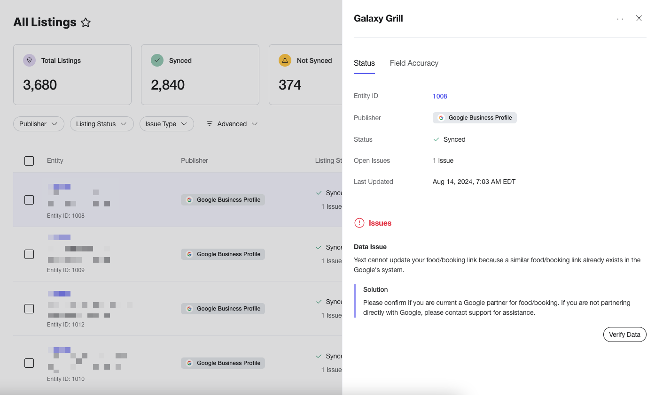655x395 pixels.
Task: Click the '1 Issue' value in panel
Action: [443, 160]
